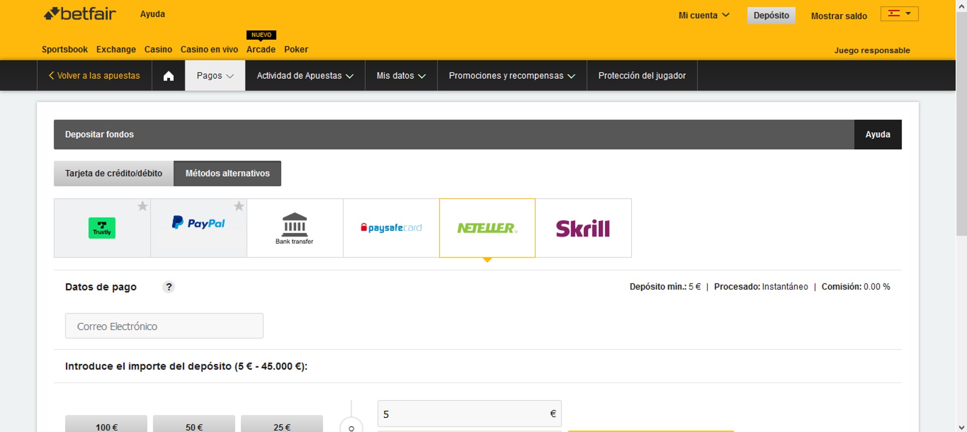Click Ayuda button in Depositar fondos bar
This screenshot has height=432, width=967.
878,134
